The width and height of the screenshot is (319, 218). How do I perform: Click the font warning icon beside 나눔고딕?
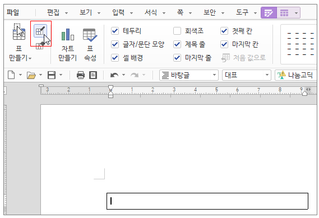(281, 75)
